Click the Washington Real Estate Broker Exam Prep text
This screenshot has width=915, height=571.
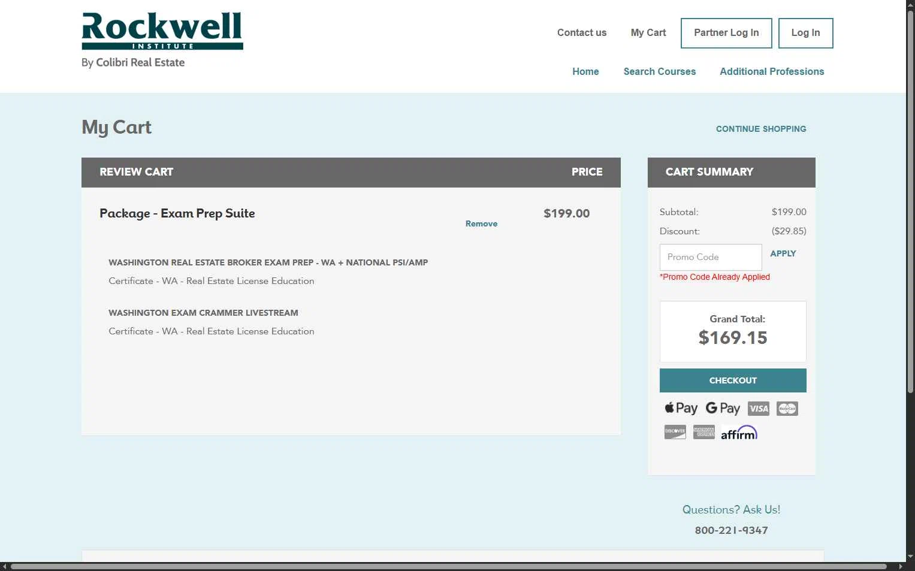click(268, 262)
